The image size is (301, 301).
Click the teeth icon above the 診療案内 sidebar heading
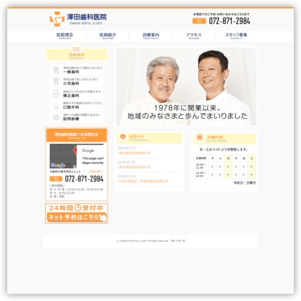pos(76,49)
